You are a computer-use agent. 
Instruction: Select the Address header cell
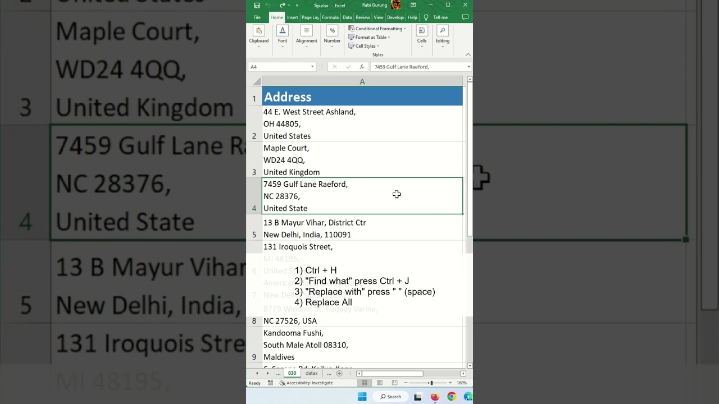(362, 97)
